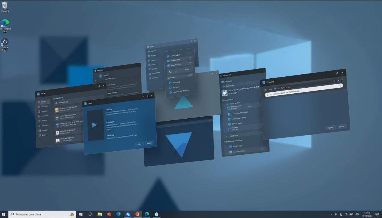
Task: Play the video preview in the blue dialog
Action: click(x=94, y=125)
